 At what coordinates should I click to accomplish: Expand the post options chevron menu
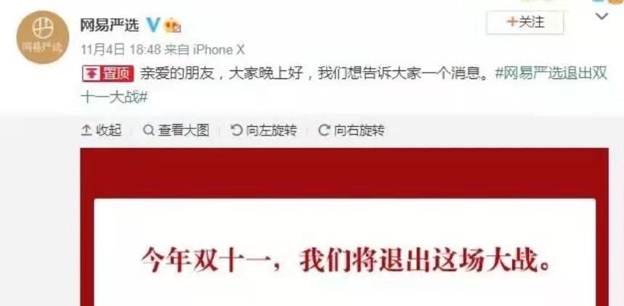coord(602,17)
